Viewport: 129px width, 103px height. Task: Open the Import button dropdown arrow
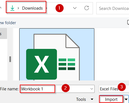126,99
